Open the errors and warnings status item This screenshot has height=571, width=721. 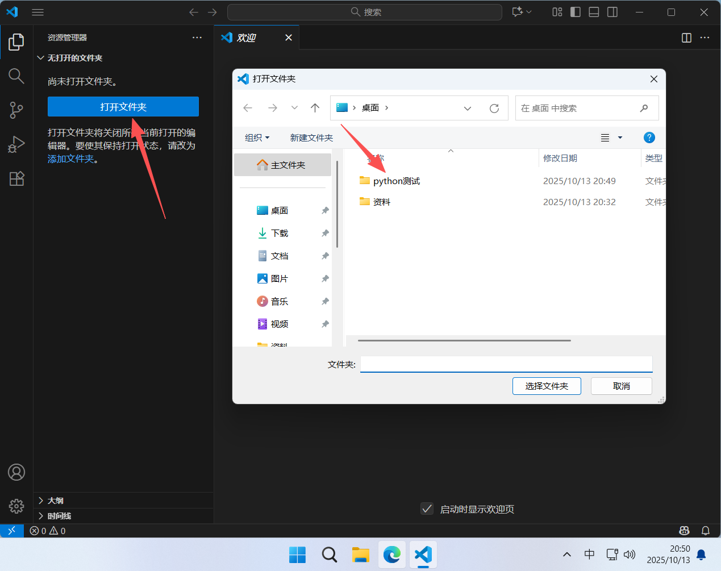point(48,531)
